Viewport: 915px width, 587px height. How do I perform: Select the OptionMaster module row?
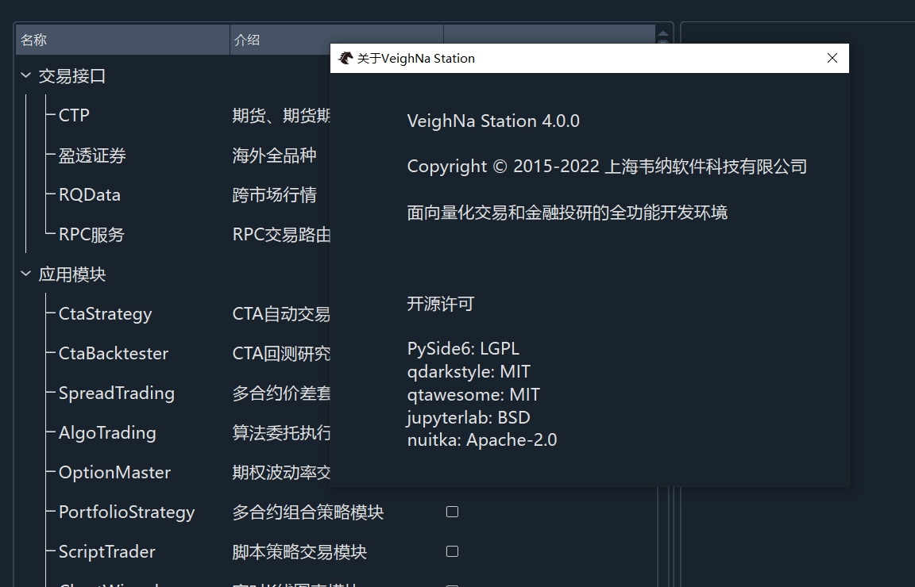click(x=115, y=472)
